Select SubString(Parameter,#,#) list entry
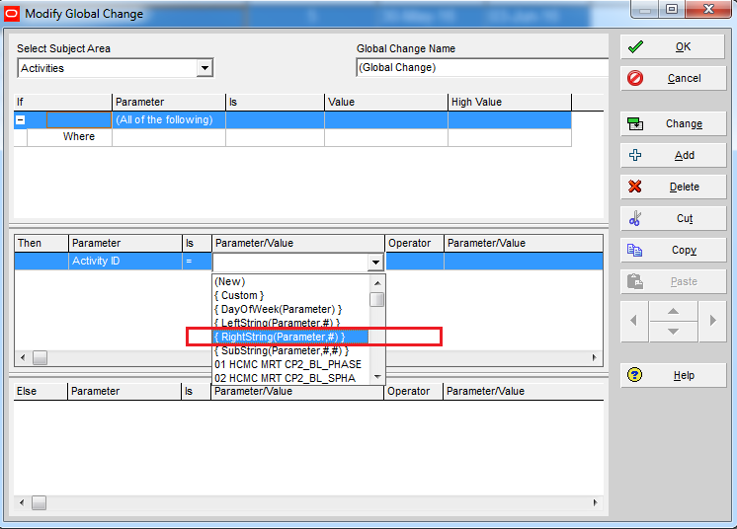Image resolution: width=737 pixels, height=529 pixels. (281, 350)
